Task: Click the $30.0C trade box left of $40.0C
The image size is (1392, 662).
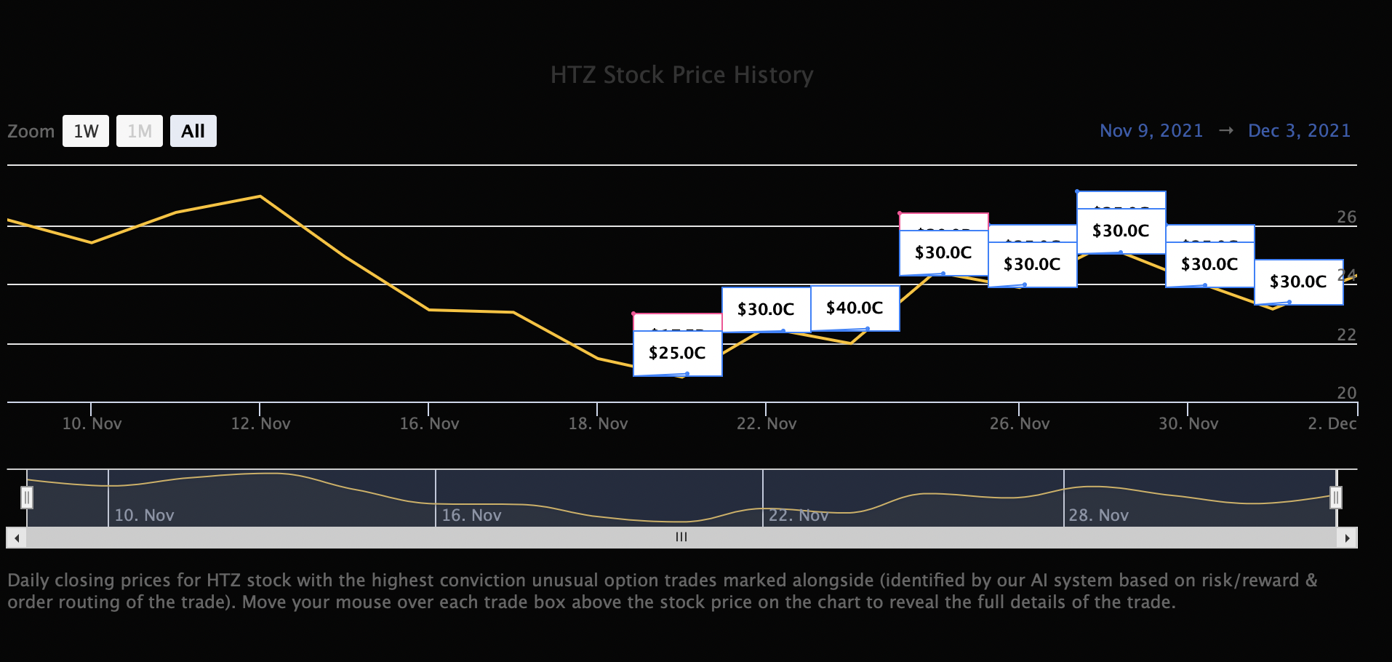Action: 766,310
